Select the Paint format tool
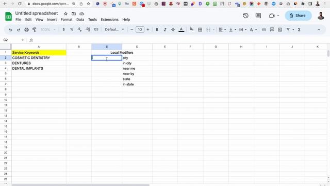The width and height of the screenshot is (330, 186). (35, 30)
